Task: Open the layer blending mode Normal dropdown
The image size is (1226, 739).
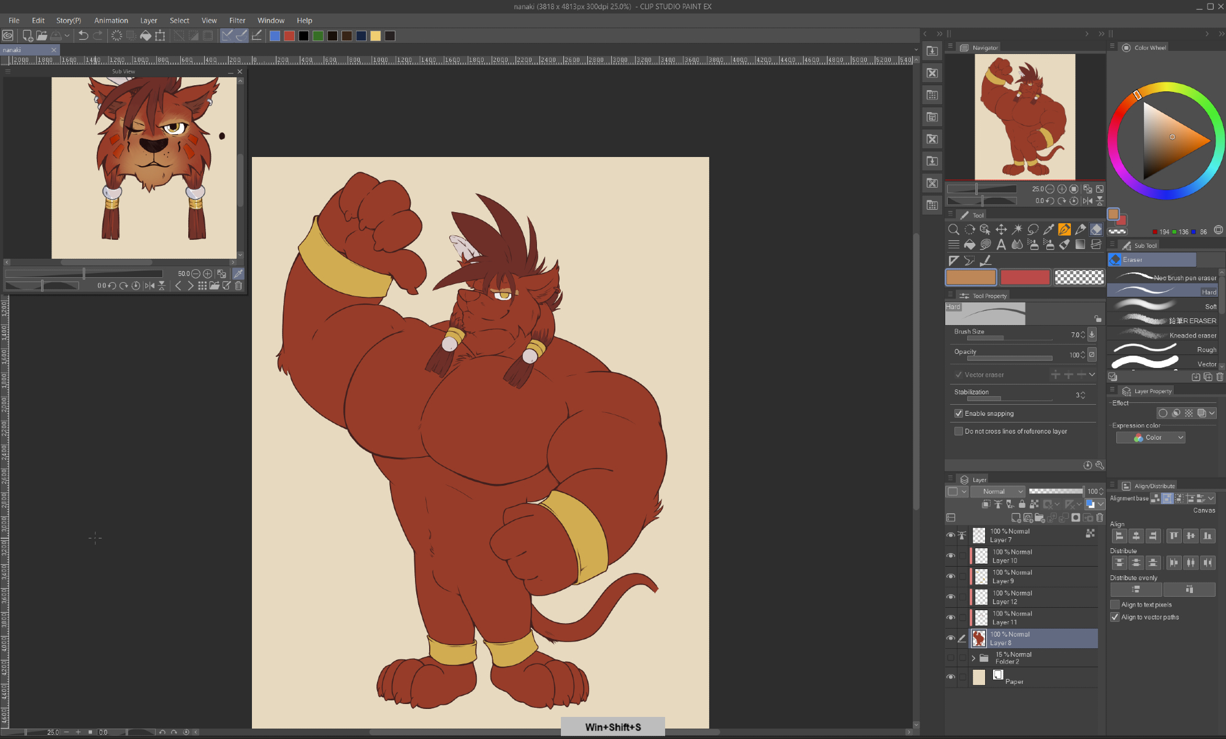Action: 998,491
